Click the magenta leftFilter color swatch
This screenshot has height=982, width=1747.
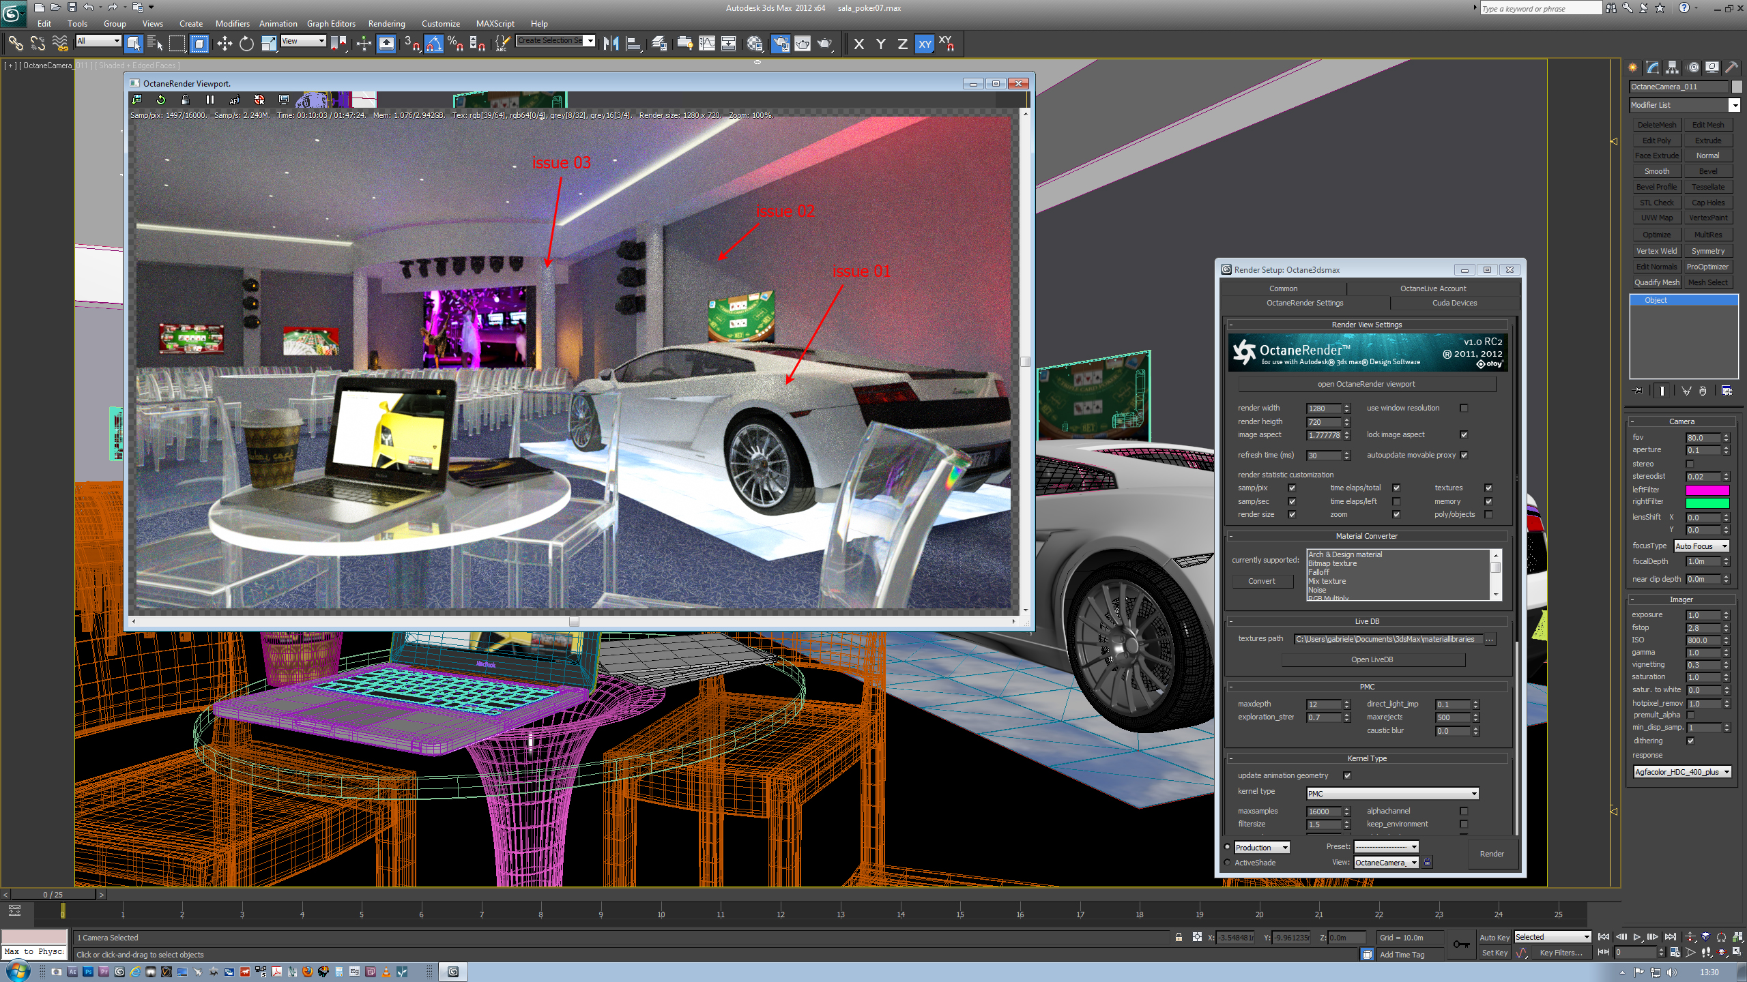[1707, 490]
